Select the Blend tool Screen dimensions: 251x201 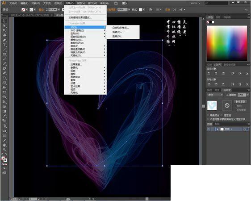[4, 121]
